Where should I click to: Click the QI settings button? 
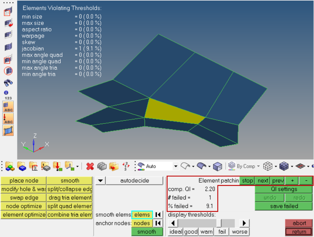[x=284, y=189]
